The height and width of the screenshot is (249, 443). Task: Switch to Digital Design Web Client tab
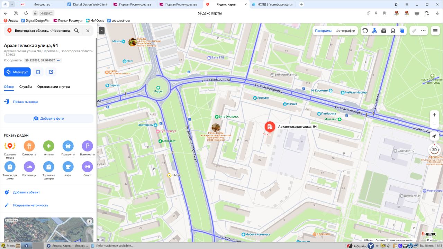tap(88, 4)
